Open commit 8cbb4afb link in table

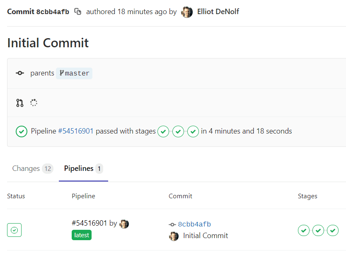(x=194, y=224)
